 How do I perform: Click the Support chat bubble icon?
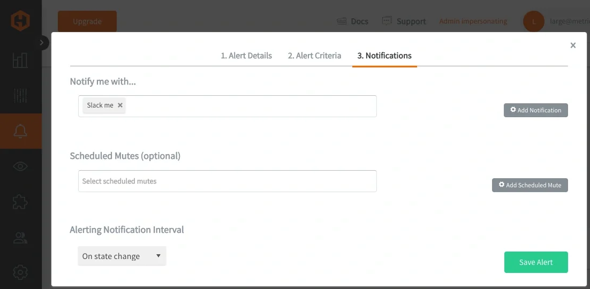point(387,21)
